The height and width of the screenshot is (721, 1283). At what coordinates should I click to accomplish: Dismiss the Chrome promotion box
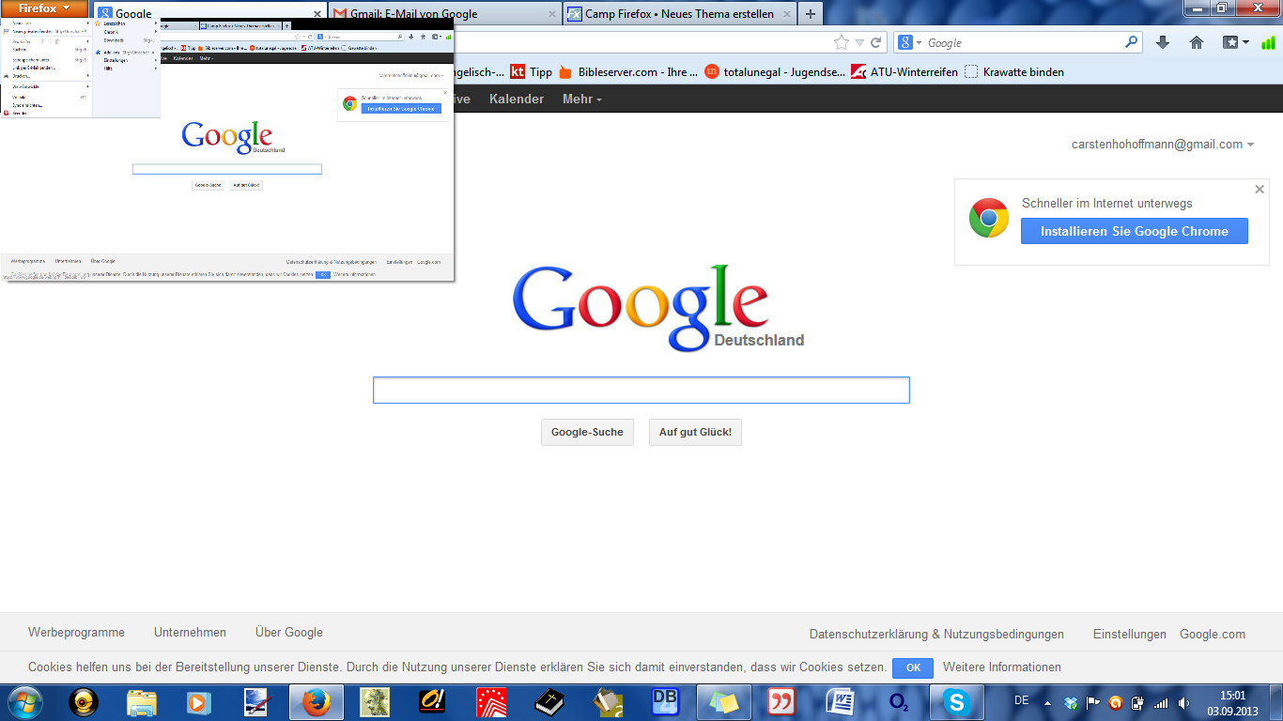coord(1260,189)
